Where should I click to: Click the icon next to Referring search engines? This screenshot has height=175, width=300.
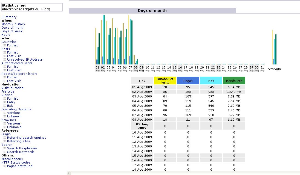click(x=5, y=138)
